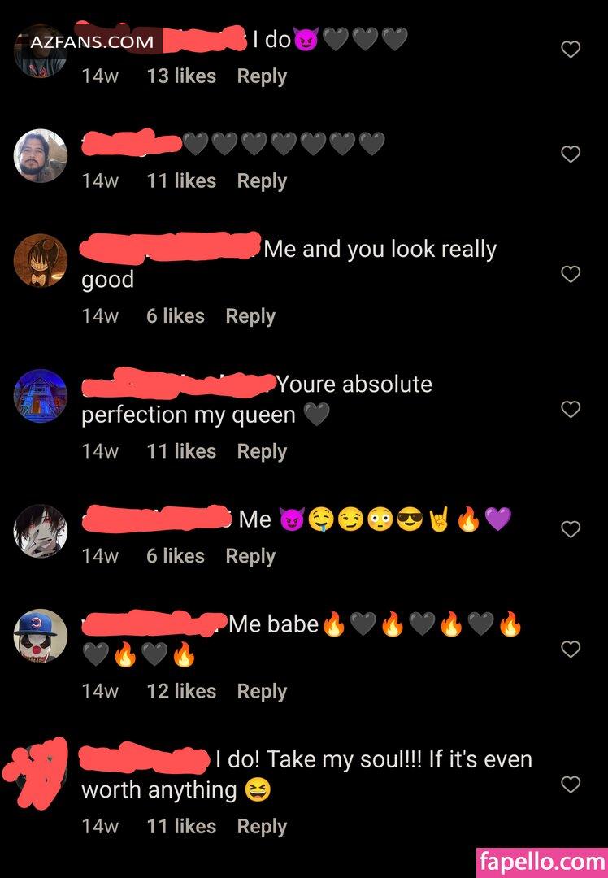Like the "Take my soul" comment

571,785
